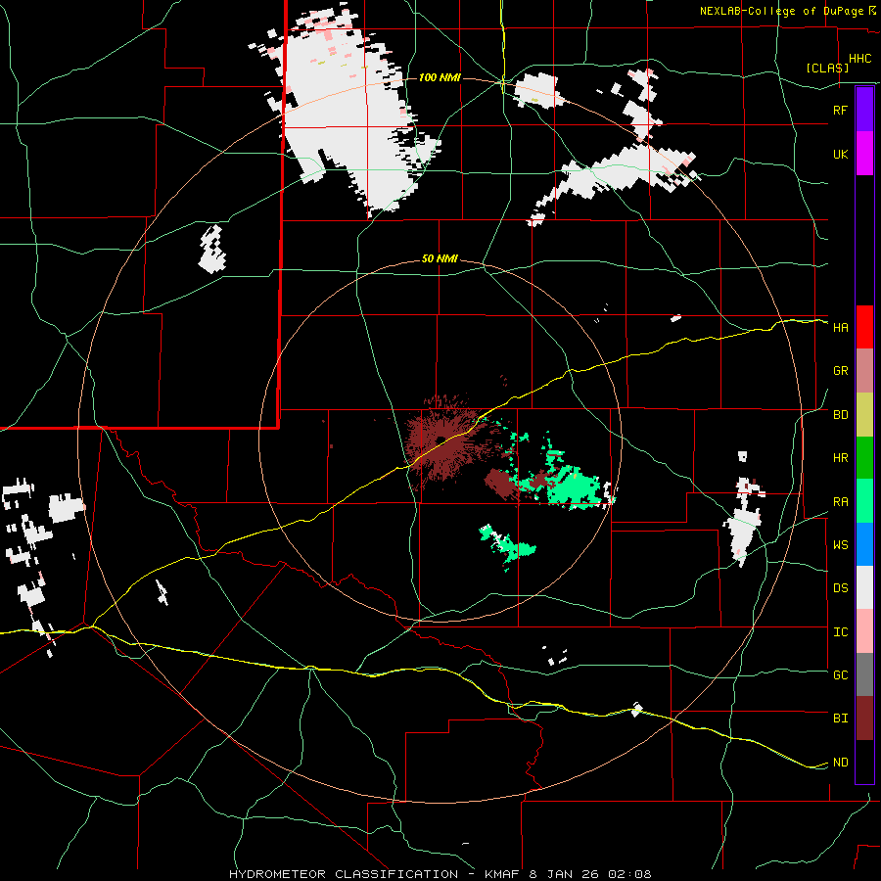Click the GR dusty pink legend swatch
881x881 pixels.
coord(864,371)
